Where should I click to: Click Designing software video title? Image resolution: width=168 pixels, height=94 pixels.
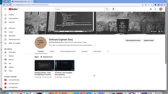43,74
